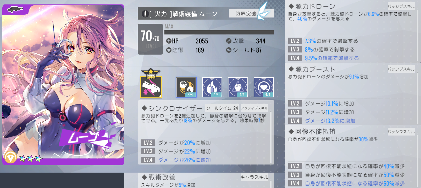
Task: Click the シンクロナイザー panel scrollbar
Action: (270, 138)
